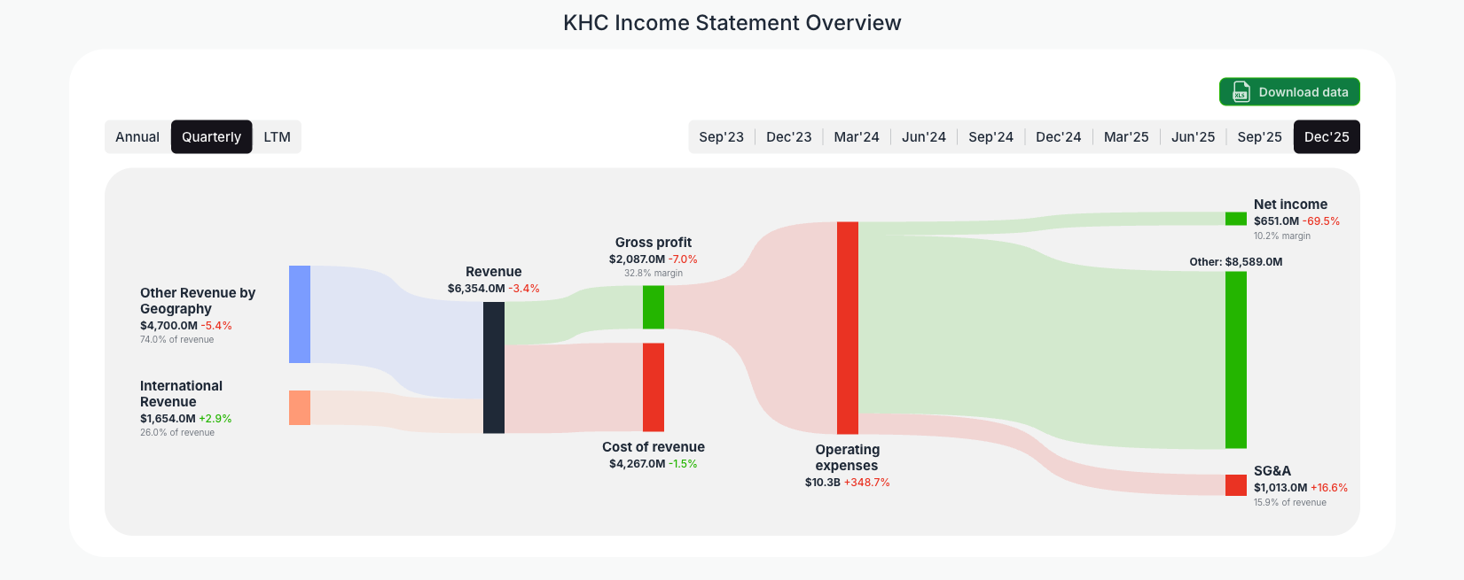Click the Download data button
Image resolution: width=1464 pixels, height=580 pixels.
(x=1289, y=91)
